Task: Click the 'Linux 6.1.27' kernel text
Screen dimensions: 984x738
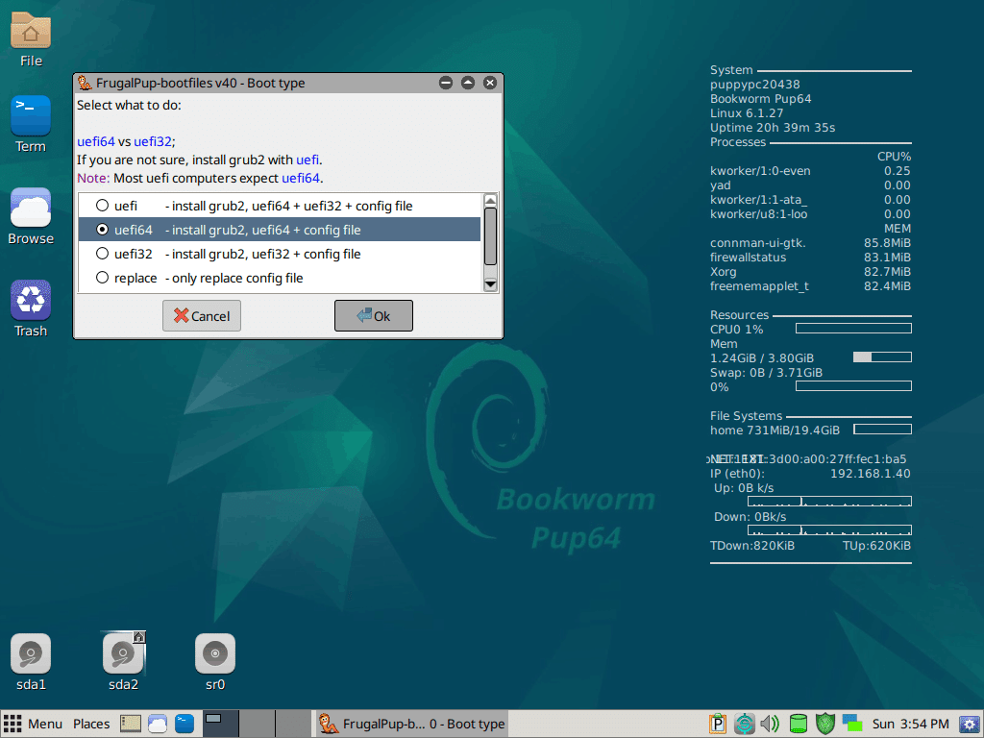Action: (747, 113)
